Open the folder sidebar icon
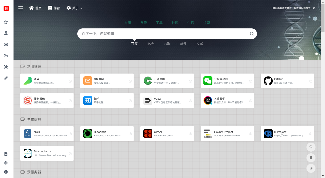 click(x=6, y=56)
